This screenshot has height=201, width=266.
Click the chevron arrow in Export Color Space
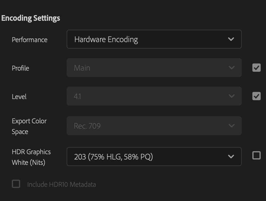coord(231,126)
